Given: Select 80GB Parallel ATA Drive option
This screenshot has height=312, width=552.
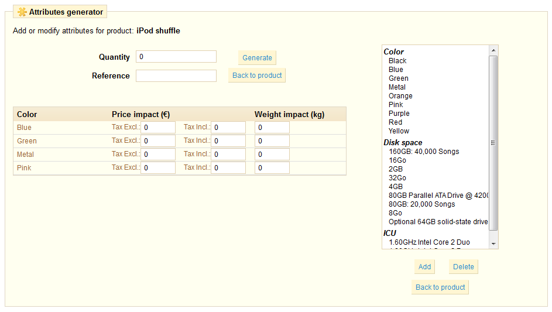Looking at the screenshot, I should [438, 196].
